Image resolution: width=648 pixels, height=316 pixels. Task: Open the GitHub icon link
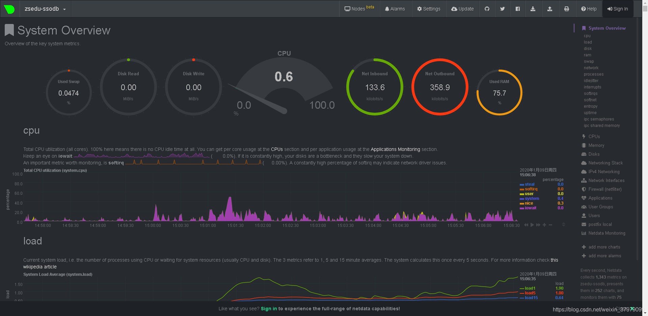click(487, 9)
